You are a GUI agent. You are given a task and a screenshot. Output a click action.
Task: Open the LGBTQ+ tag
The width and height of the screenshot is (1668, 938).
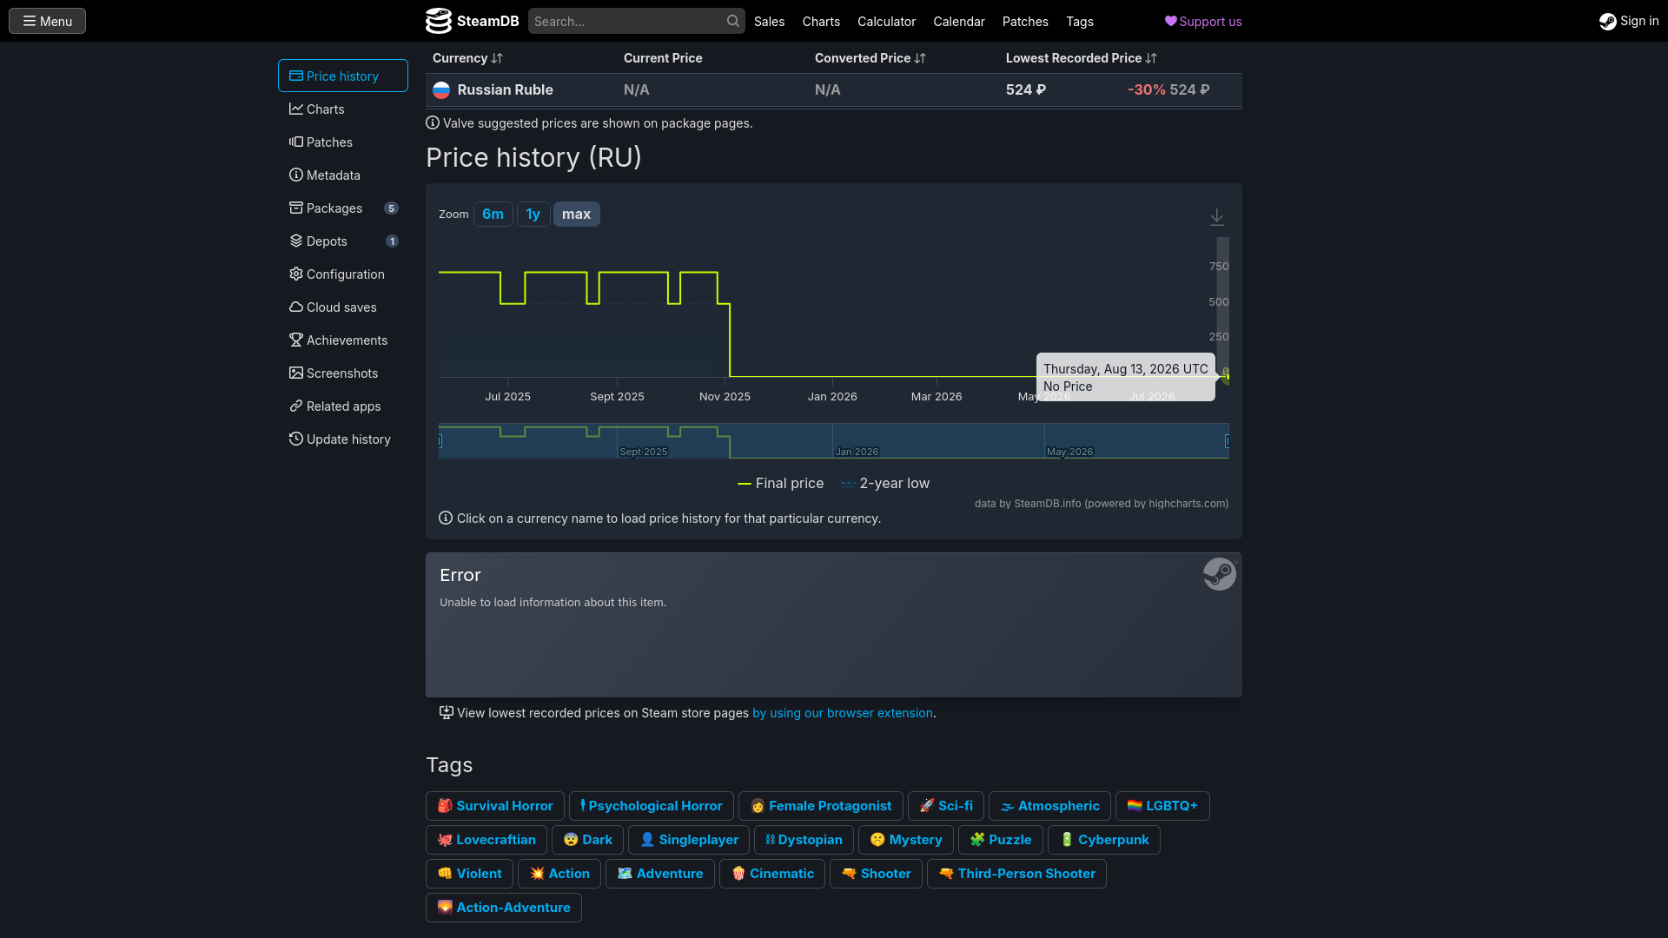(x=1162, y=806)
